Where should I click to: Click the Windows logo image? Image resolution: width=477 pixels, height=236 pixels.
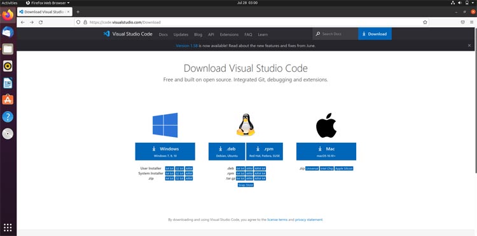pos(165,125)
